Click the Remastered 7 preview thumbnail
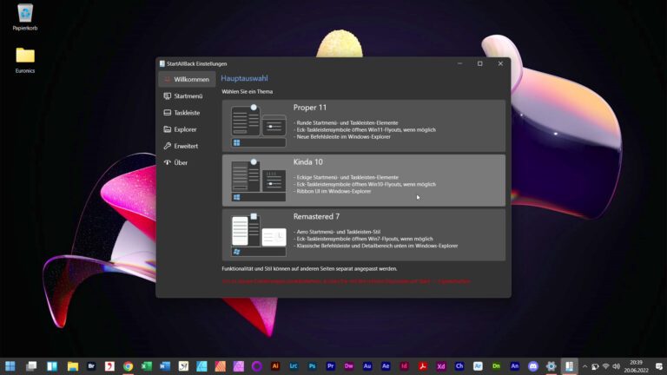This screenshot has height=375, width=667. (259, 234)
